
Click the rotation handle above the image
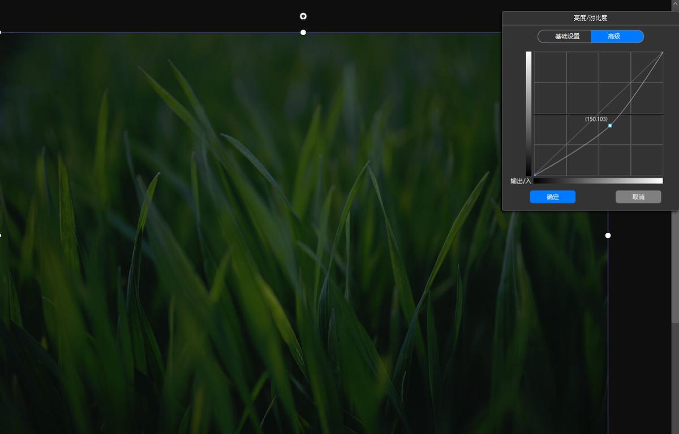[x=303, y=16]
